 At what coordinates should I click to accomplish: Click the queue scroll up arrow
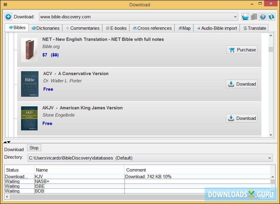pyautogui.click(x=272, y=177)
